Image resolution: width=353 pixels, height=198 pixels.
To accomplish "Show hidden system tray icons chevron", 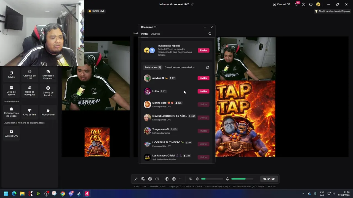I will pos(303,194).
